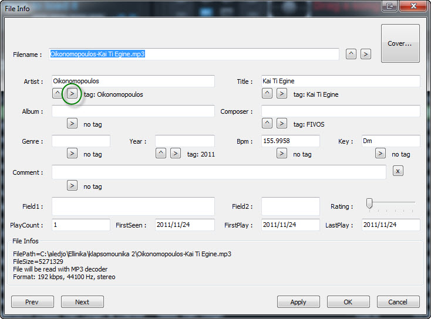Image resolution: width=431 pixels, height=319 pixels.
Task: Click the right arrow under Artist field
Action: tap(72, 93)
